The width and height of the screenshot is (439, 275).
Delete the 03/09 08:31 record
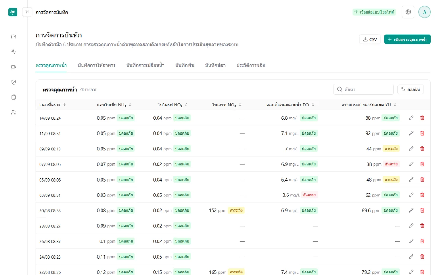(422, 195)
